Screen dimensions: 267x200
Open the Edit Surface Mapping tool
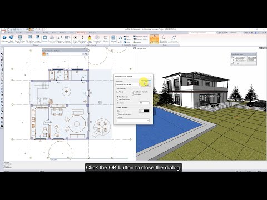(x=30, y=39)
